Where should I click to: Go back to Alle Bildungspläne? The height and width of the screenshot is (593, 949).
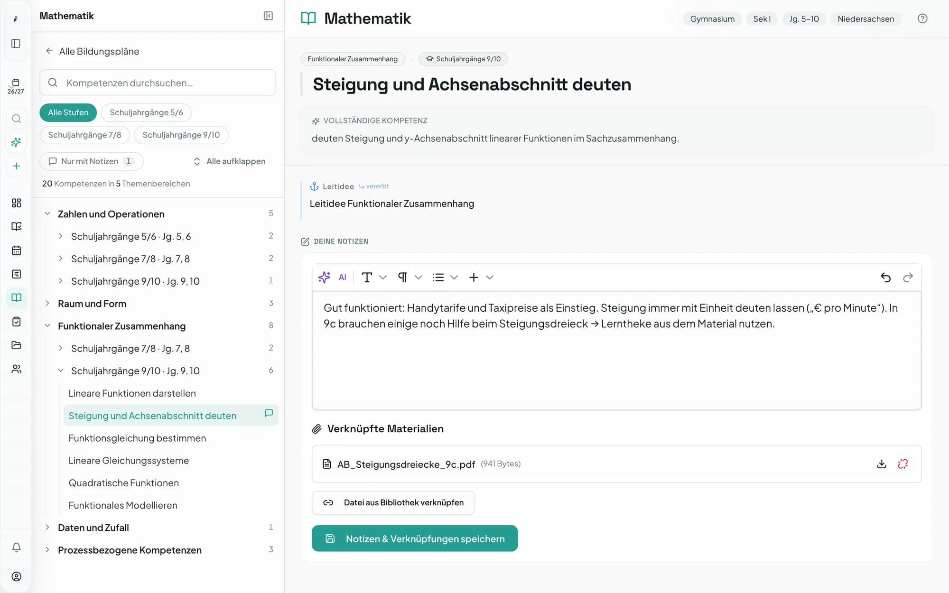pos(93,51)
